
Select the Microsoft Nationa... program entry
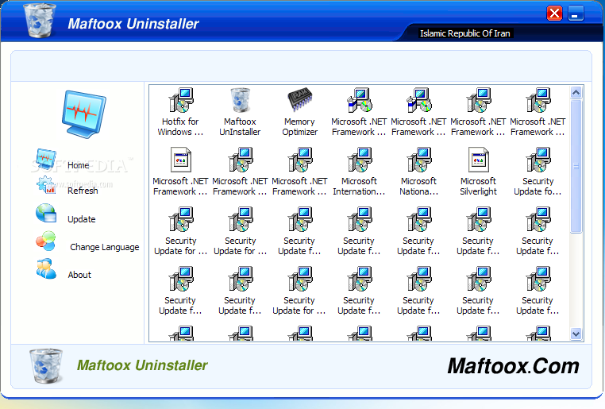click(418, 172)
